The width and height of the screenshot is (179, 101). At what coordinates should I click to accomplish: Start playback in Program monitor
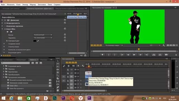coord(134,55)
